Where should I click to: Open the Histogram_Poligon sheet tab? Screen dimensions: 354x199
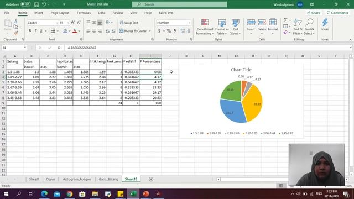pyautogui.click(x=76, y=179)
